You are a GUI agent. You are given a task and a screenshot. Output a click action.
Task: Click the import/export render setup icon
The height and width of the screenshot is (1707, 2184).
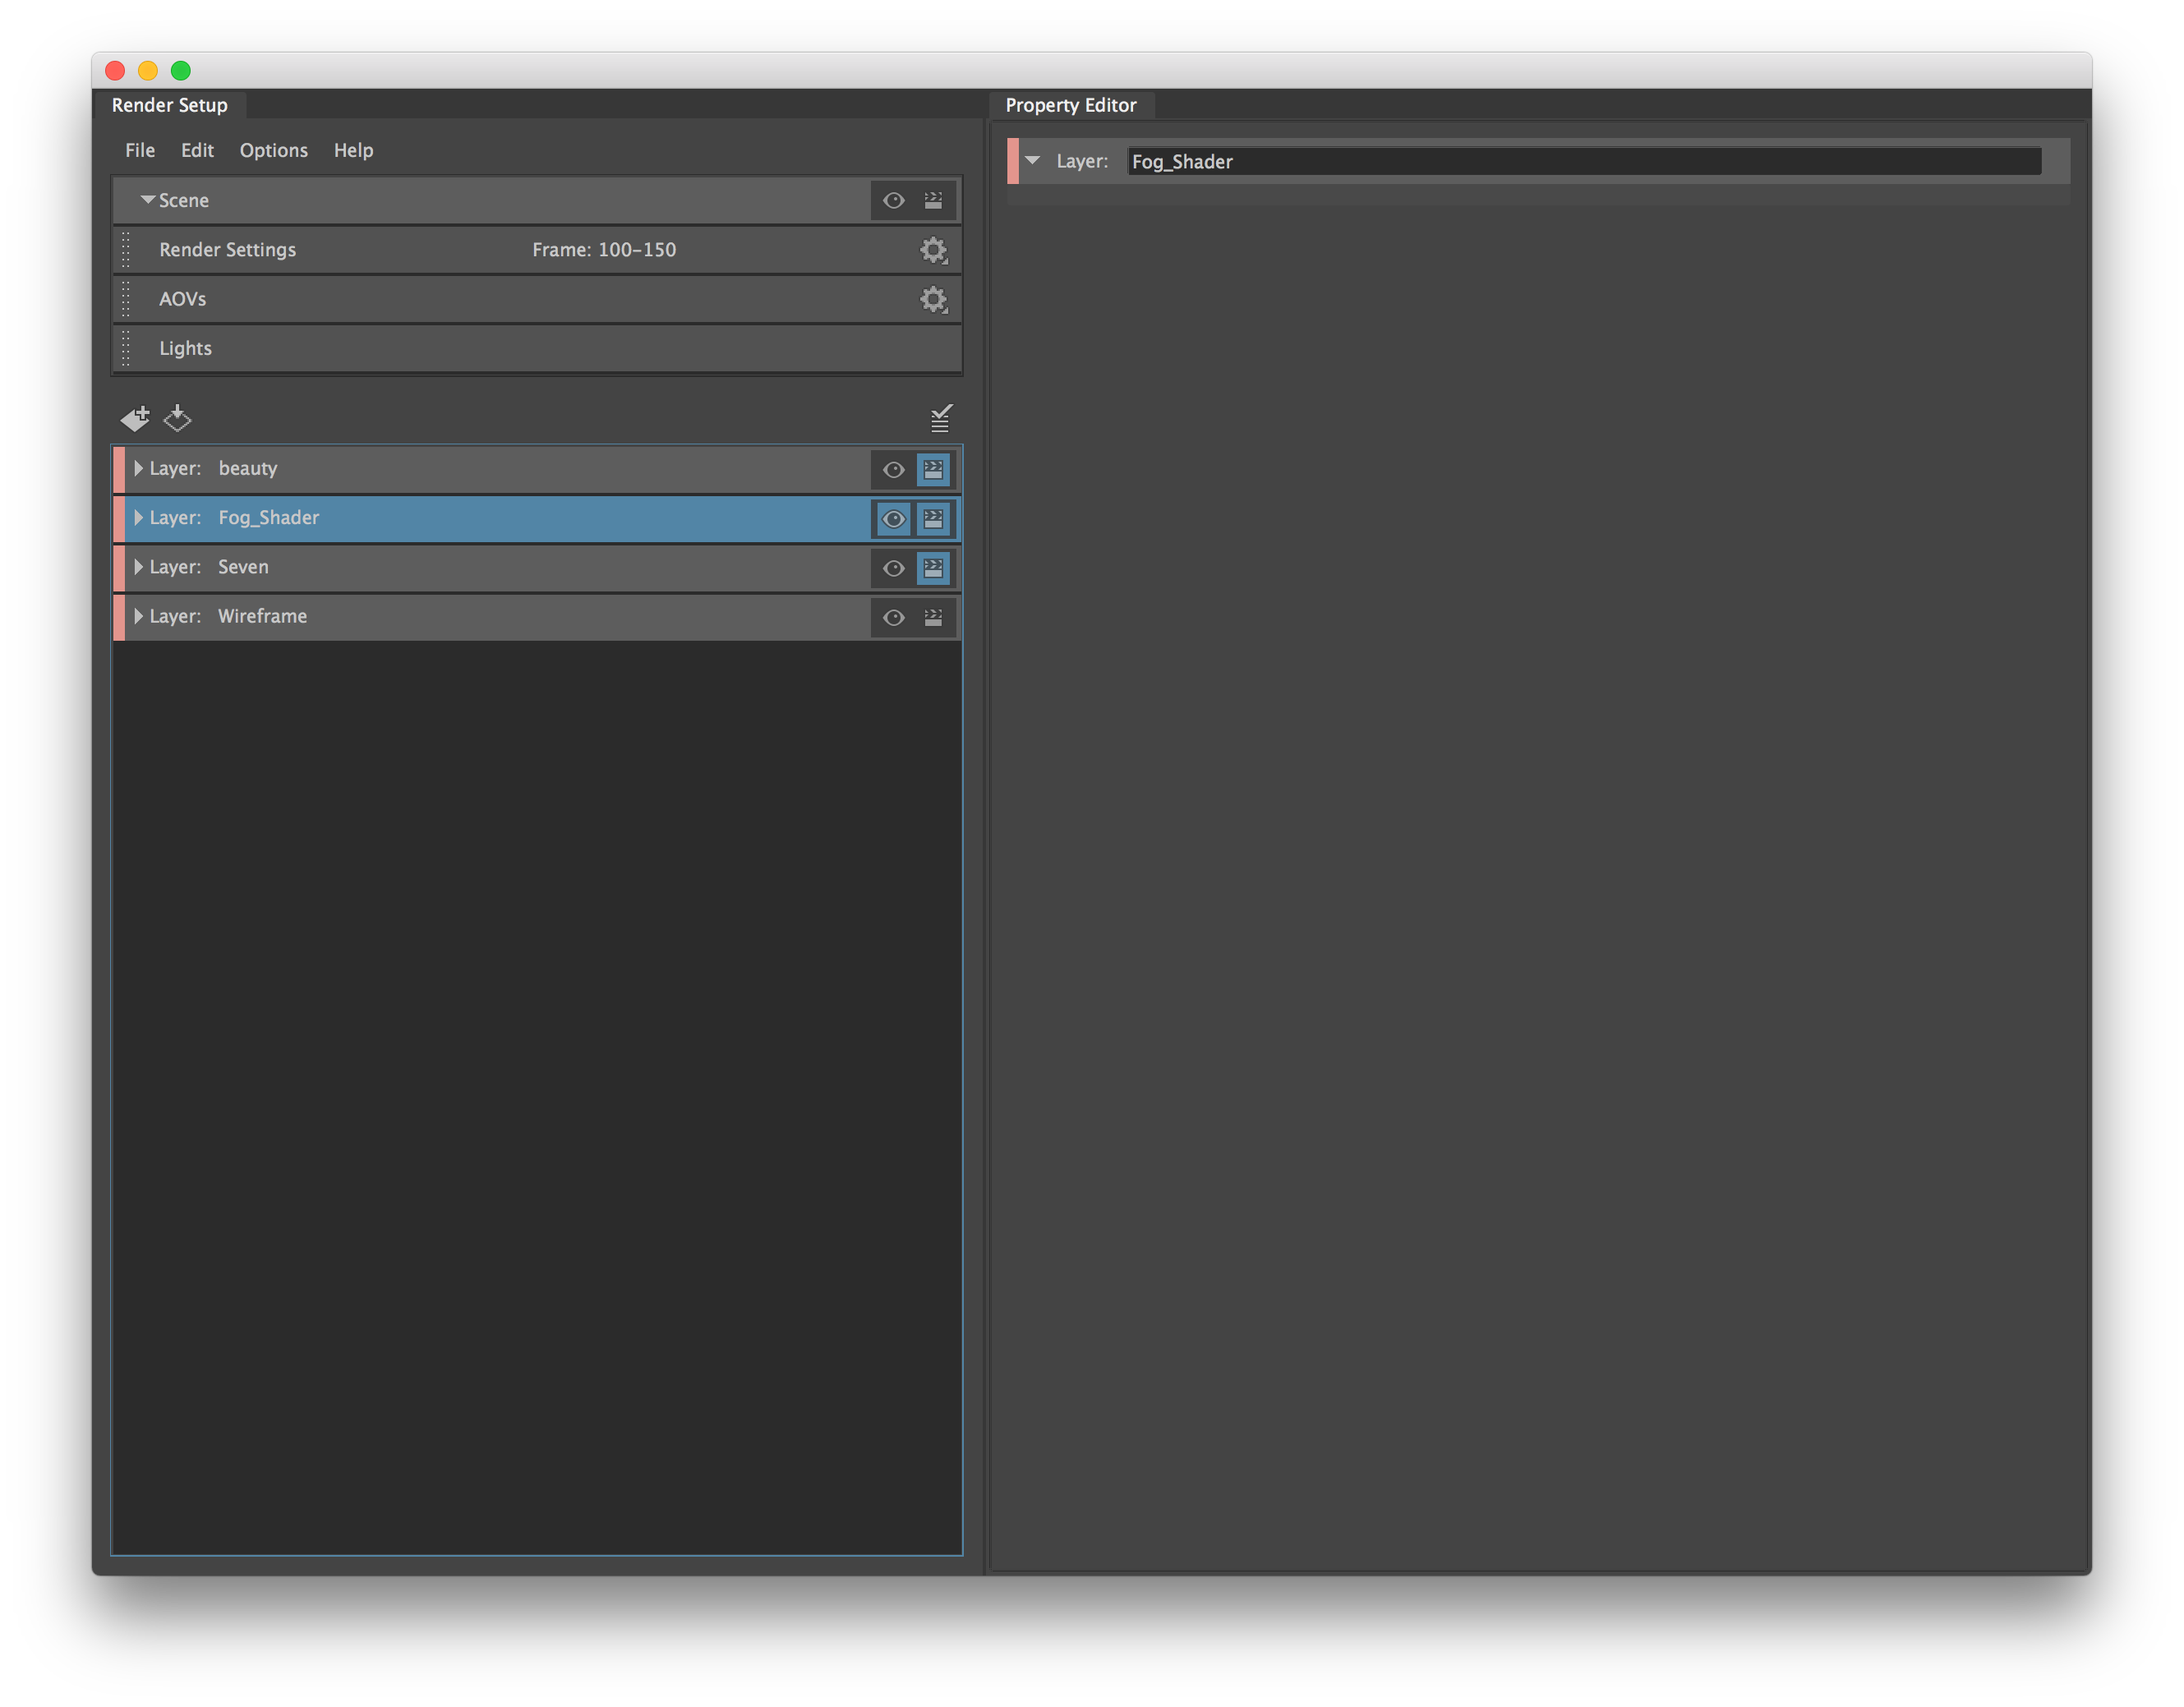tap(178, 418)
